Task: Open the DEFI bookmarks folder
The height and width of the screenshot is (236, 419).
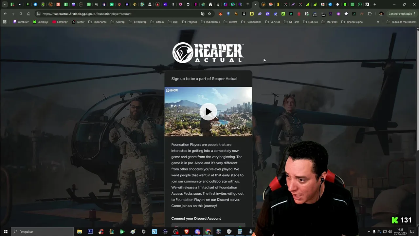Action: (x=173, y=22)
